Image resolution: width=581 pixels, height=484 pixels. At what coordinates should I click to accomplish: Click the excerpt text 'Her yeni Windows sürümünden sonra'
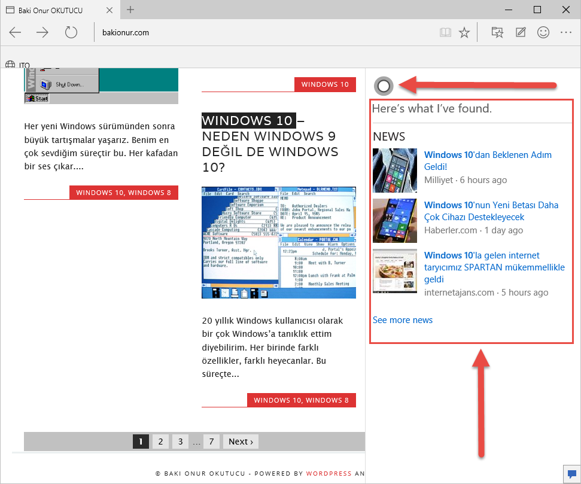pyautogui.click(x=99, y=126)
